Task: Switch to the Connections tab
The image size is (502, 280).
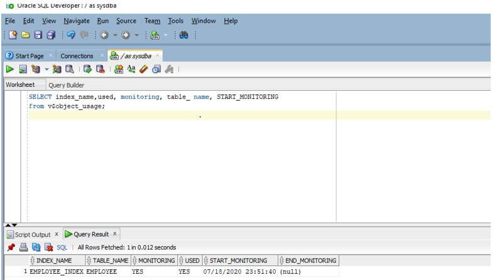Action: pyautogui.click(x=77, y=56)
